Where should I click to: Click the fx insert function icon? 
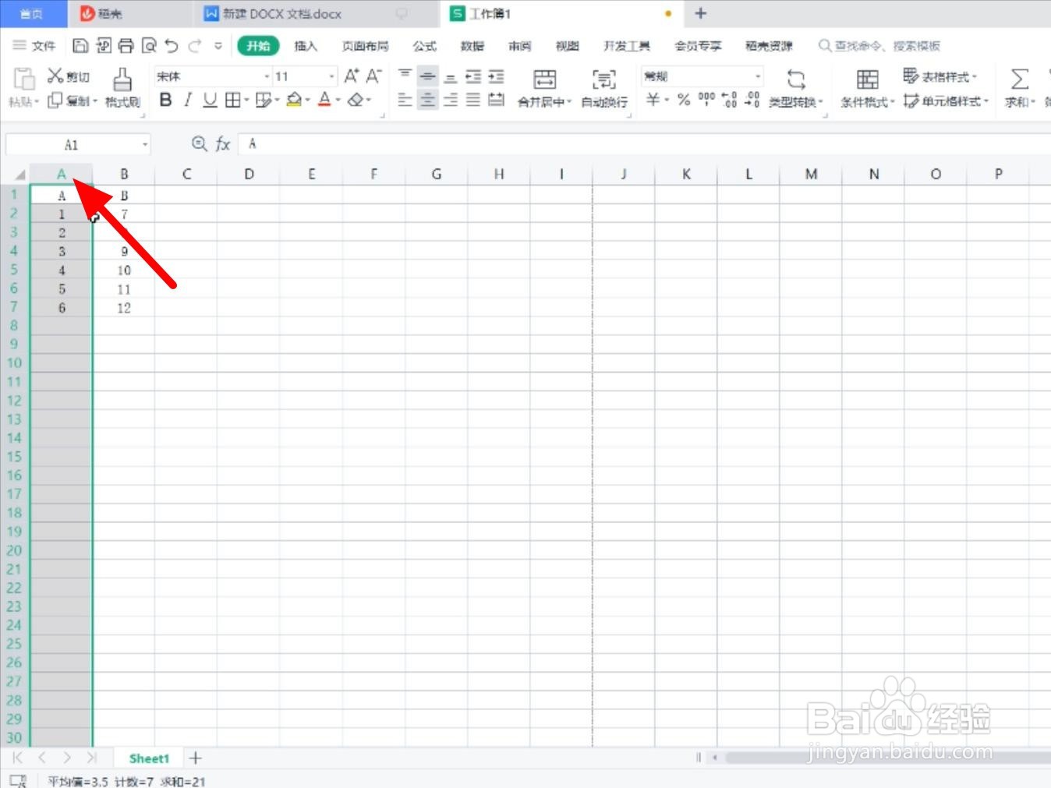(x=223, y=144)
